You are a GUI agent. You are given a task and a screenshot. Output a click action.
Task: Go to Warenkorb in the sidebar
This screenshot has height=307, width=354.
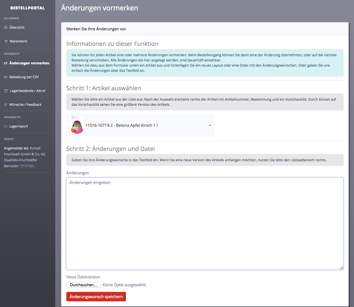point(18,41)
